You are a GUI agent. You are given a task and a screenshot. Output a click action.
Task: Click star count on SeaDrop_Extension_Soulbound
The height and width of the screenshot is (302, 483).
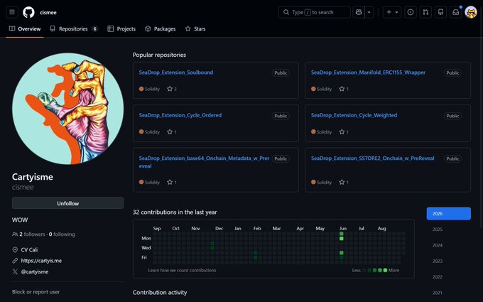[172, 89]
